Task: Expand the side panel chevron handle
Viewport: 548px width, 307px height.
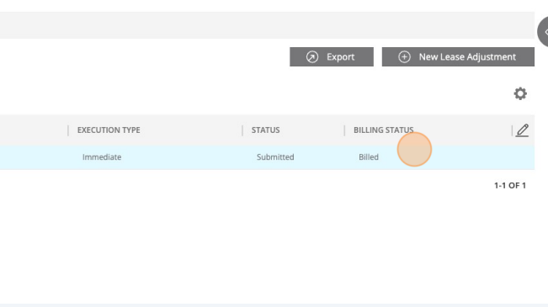Action: [x=543, y=32]
